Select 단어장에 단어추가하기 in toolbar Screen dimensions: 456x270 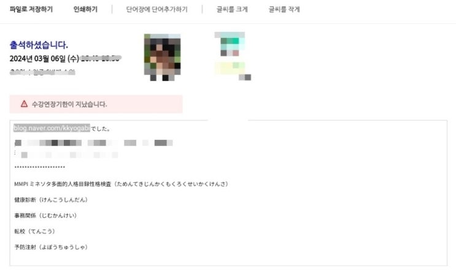click(x=157, y=9)
